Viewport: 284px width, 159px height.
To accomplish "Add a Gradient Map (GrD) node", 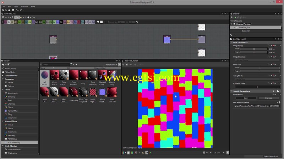I will pos(40,22).
